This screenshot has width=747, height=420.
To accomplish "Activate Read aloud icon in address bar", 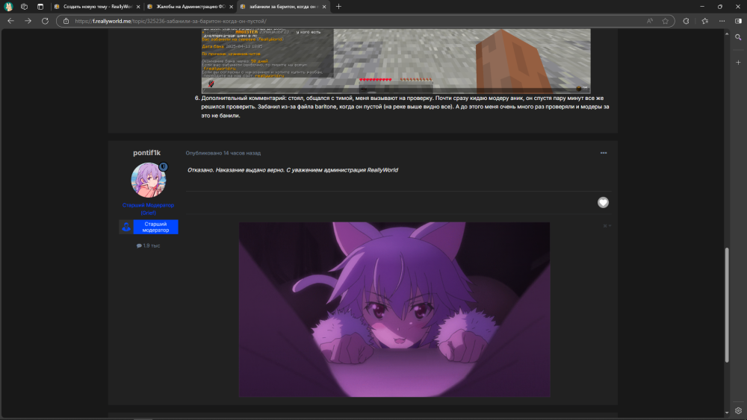I will coord(650,21).
